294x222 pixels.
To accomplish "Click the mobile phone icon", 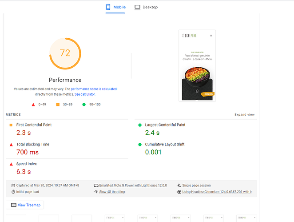I will pos(108,7).
